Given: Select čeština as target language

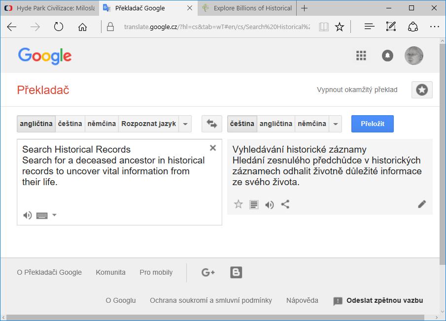Looking at the screenshot, I should click(x=242, y=124).
